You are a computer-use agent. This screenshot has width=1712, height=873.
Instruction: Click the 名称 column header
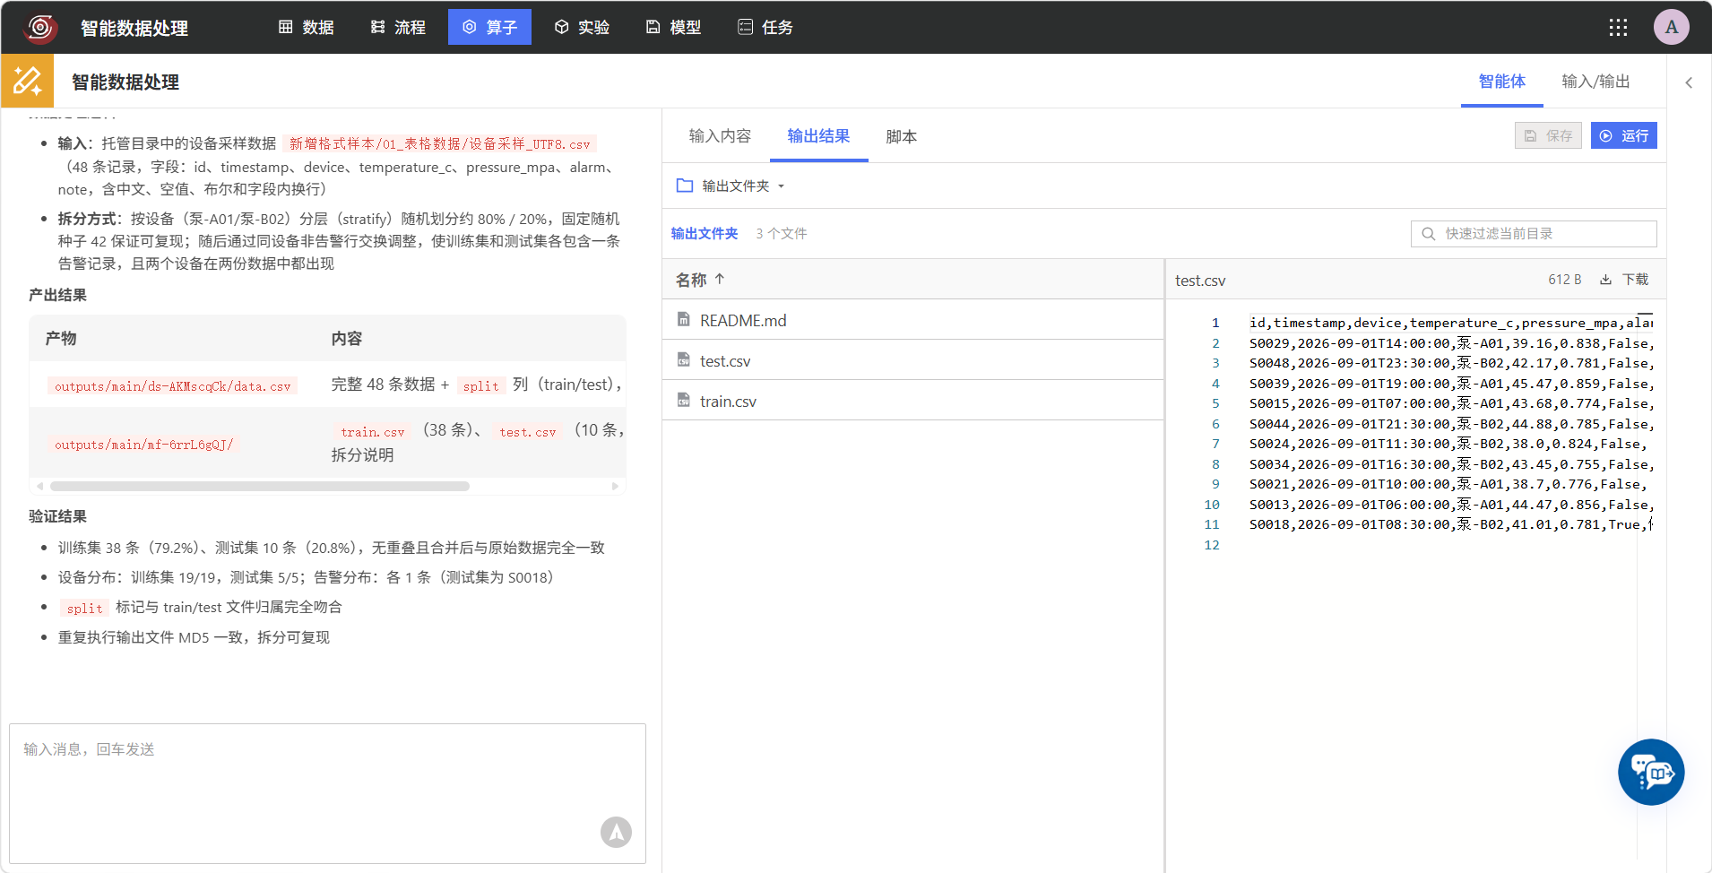point(912,280)
